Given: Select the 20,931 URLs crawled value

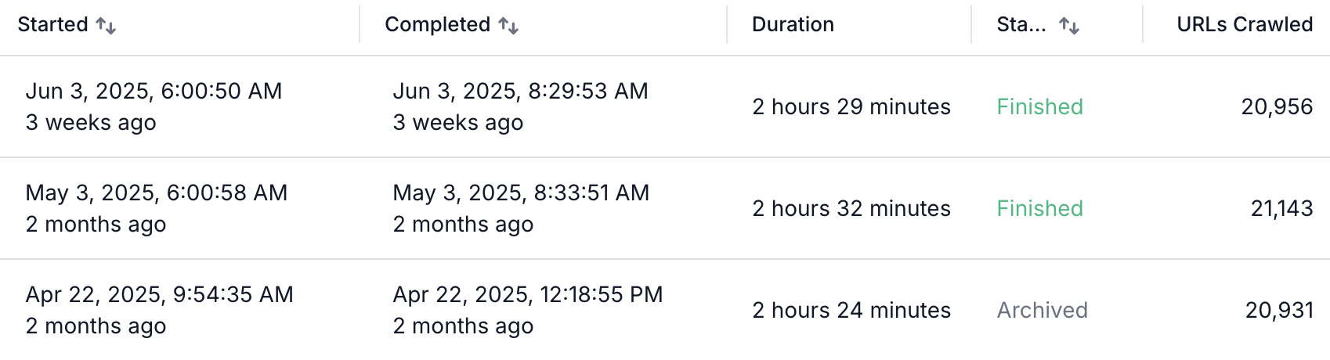Looking at the screenshot, I should [1279, 310].
